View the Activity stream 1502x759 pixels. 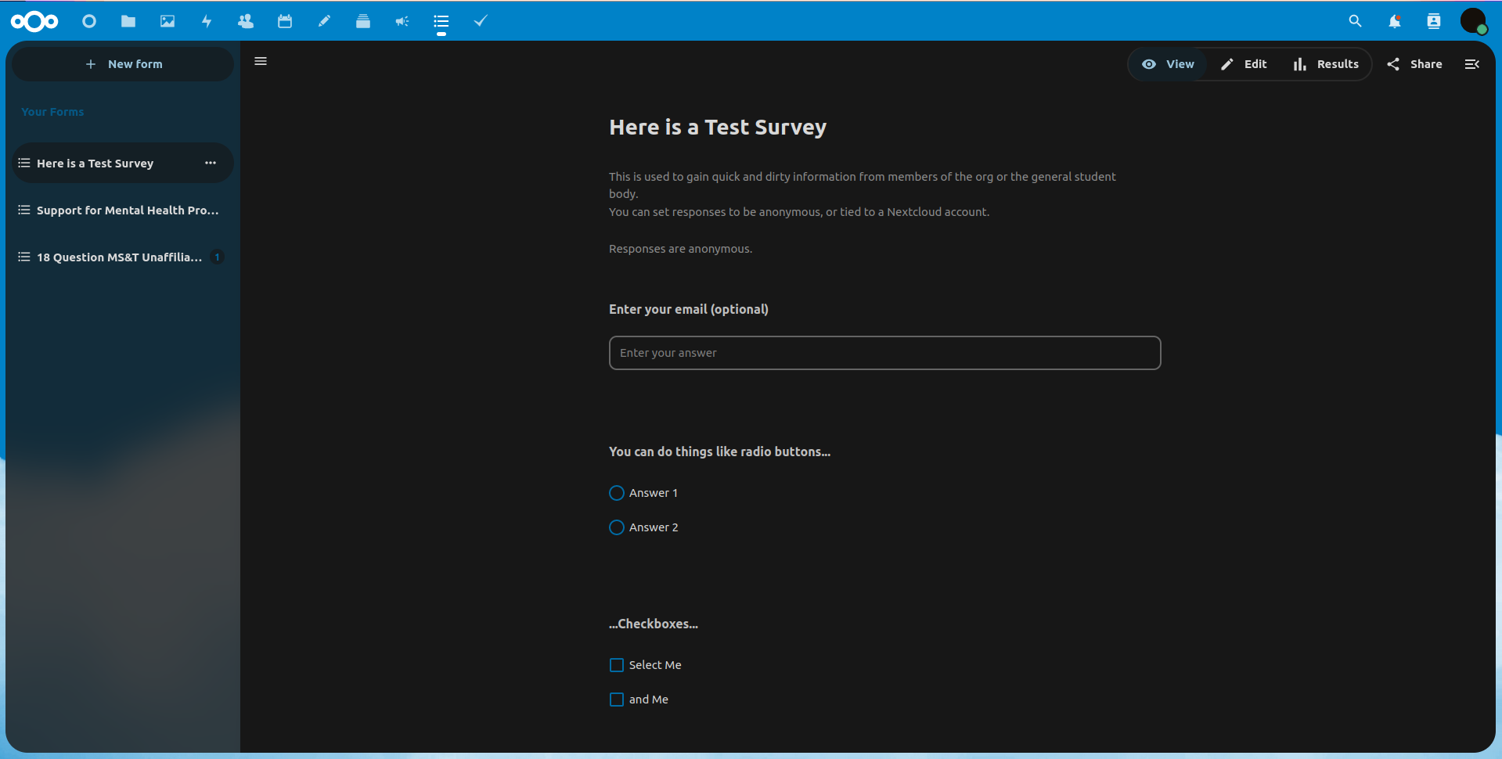[206, 21]
